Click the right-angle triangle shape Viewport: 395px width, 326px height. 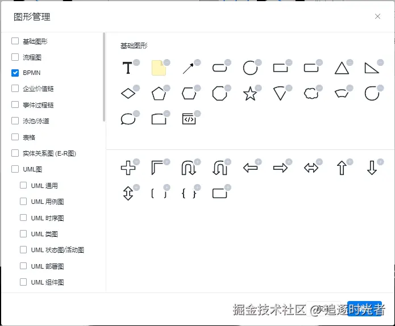coord(372,69)
